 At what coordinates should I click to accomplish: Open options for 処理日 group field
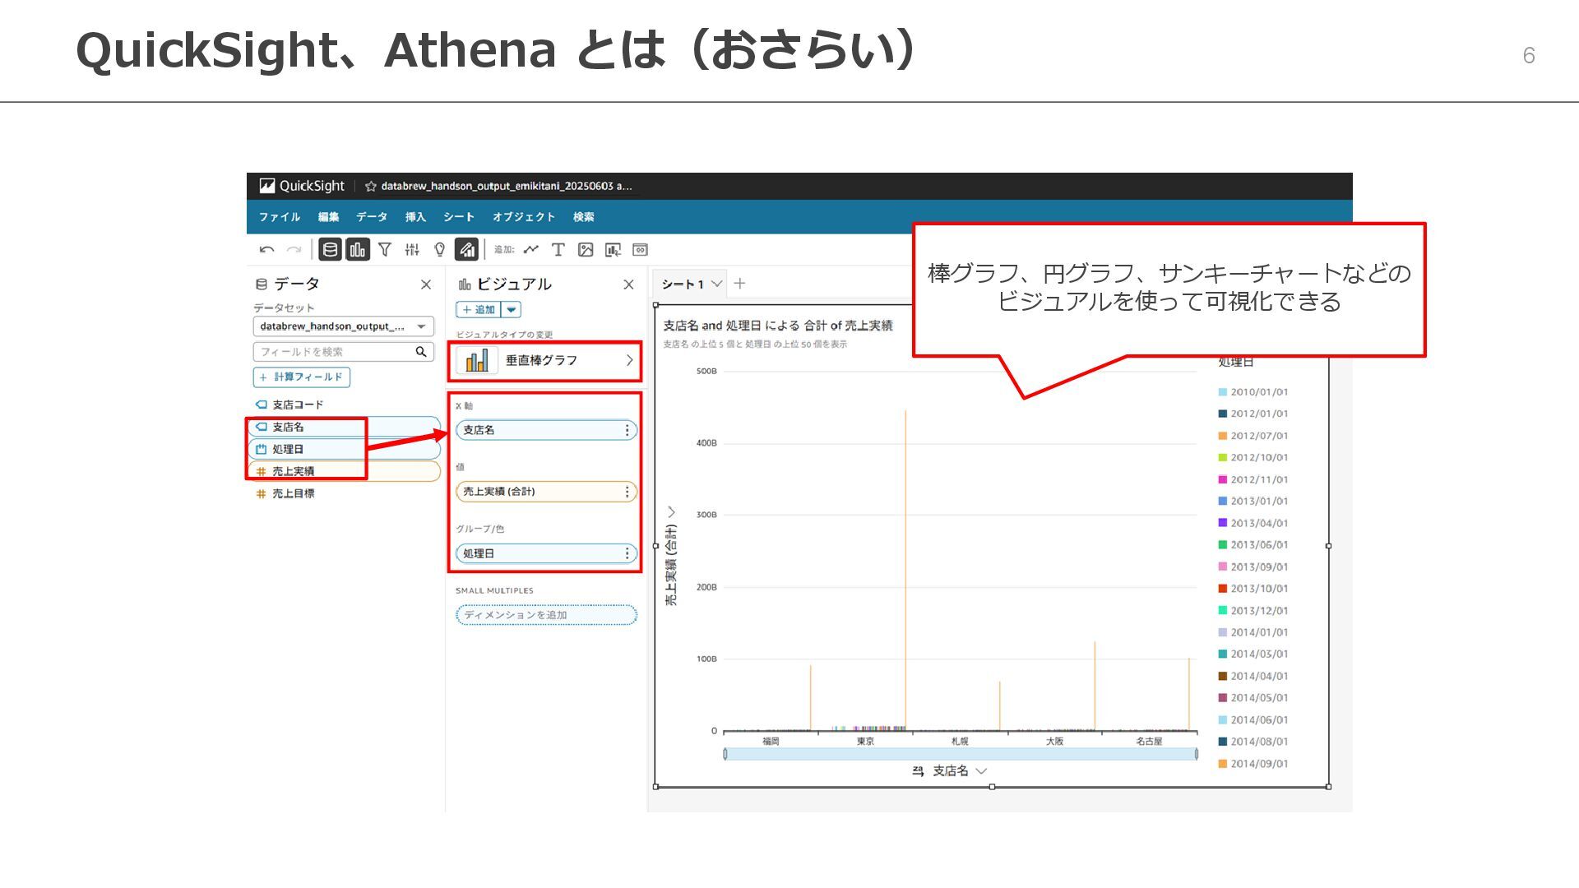pyautogui.click(x=627, y=553)
